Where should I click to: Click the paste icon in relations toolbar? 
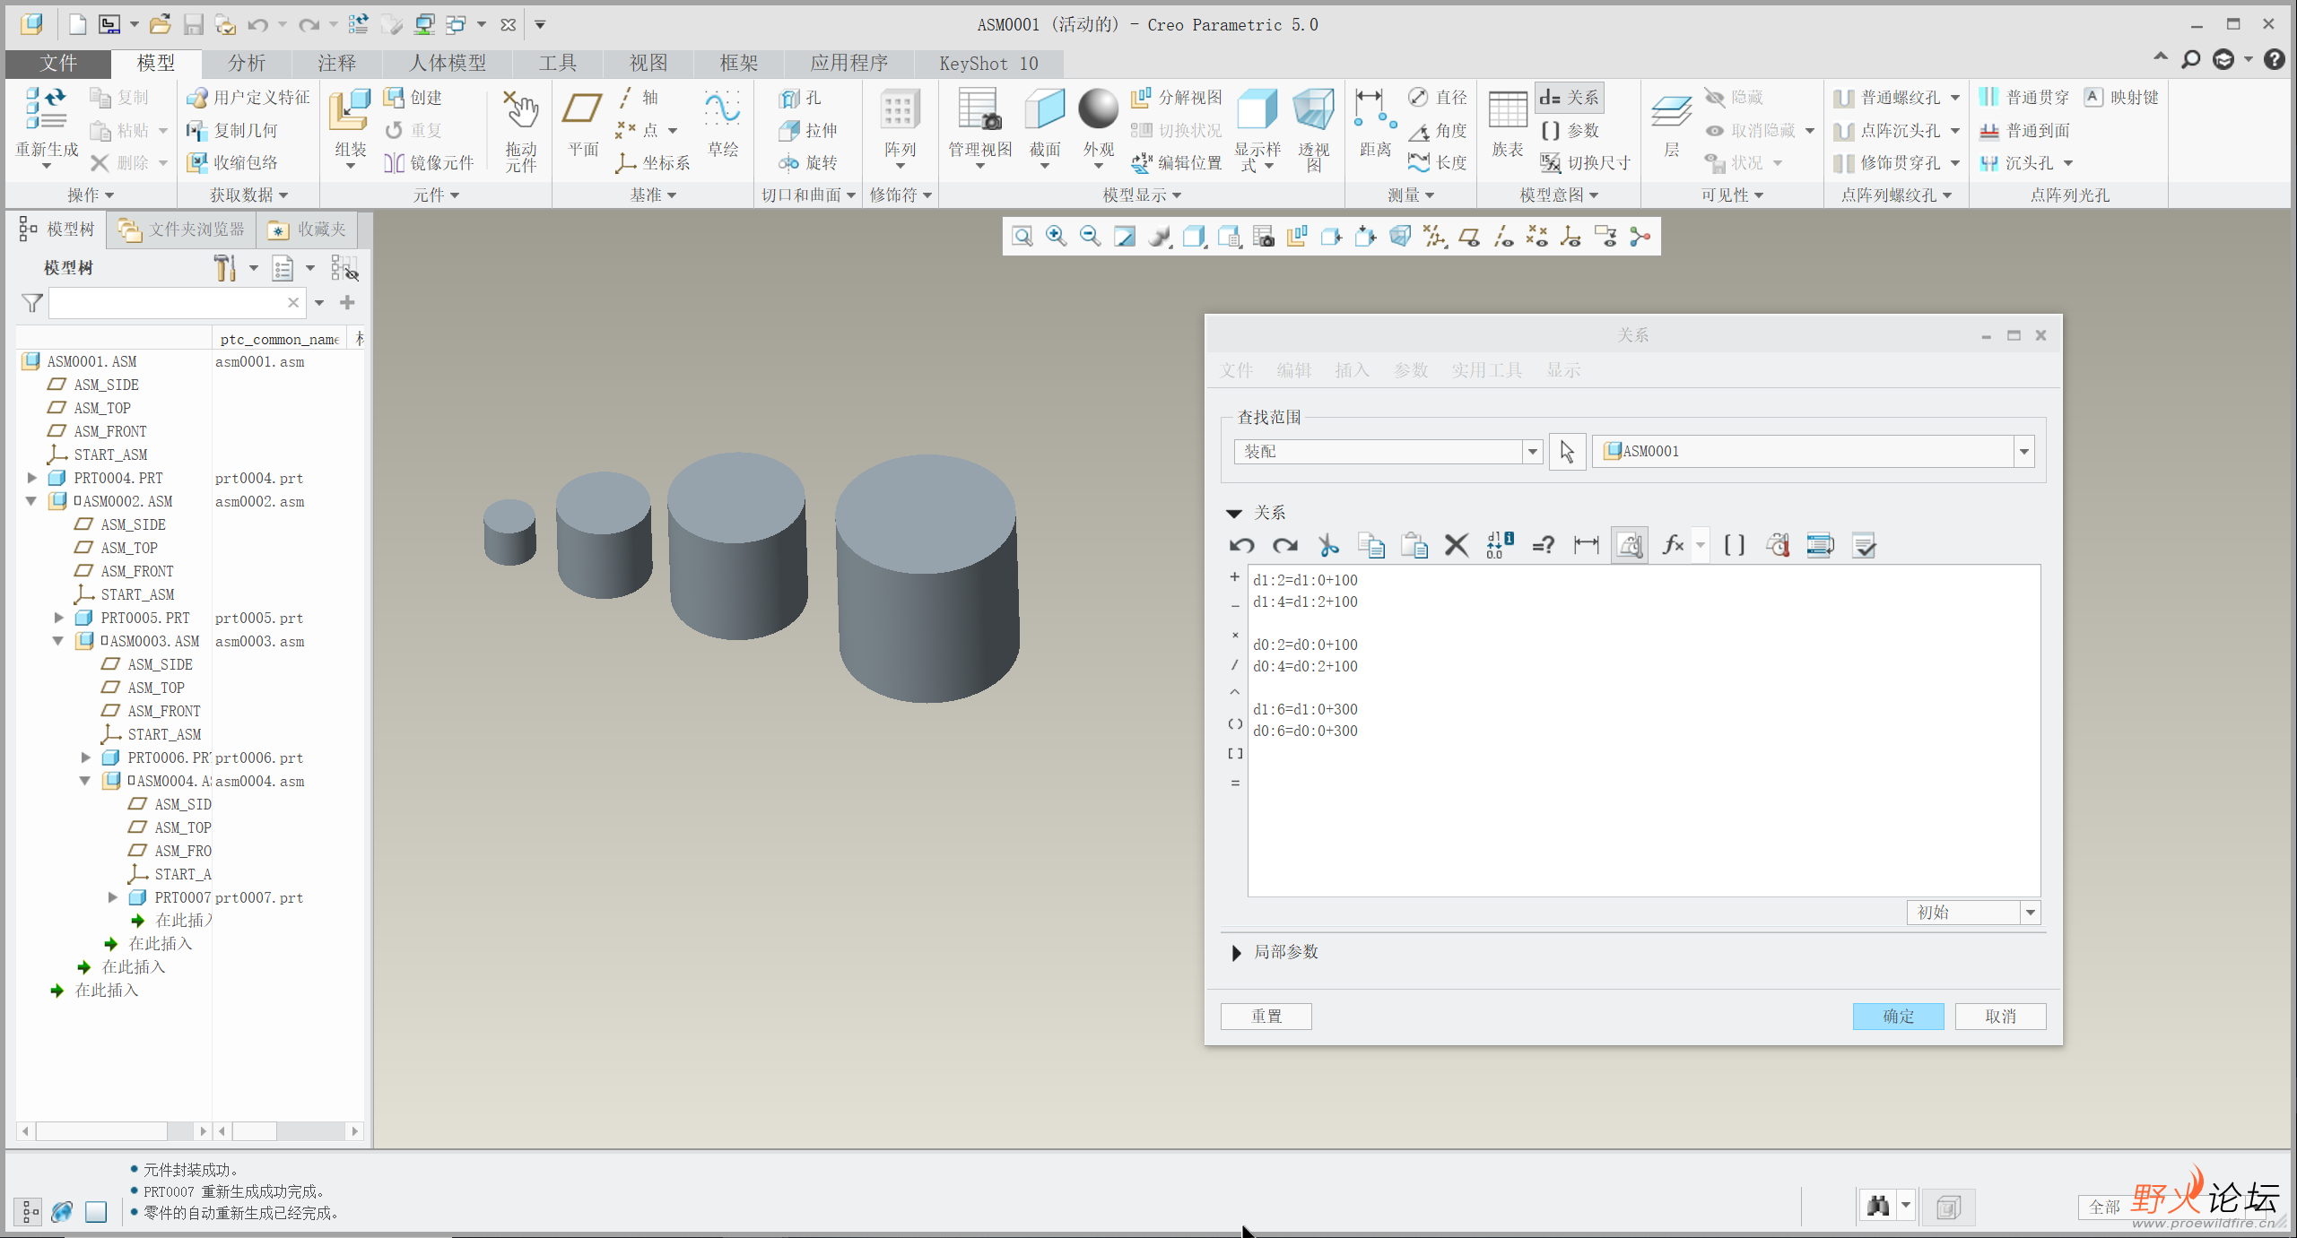pyautogui.click(x=1414, y=544)
